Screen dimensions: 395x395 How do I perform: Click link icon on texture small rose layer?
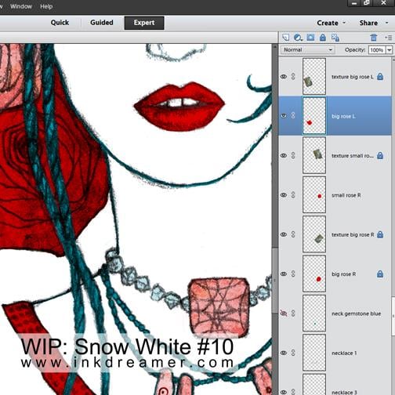293,155
